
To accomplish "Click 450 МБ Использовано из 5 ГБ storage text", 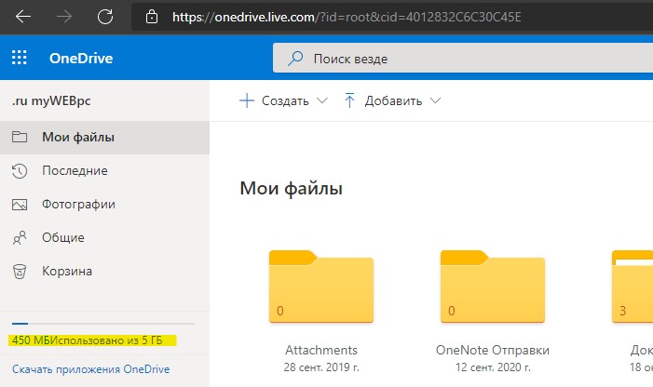I will click(x=87, y=340).
